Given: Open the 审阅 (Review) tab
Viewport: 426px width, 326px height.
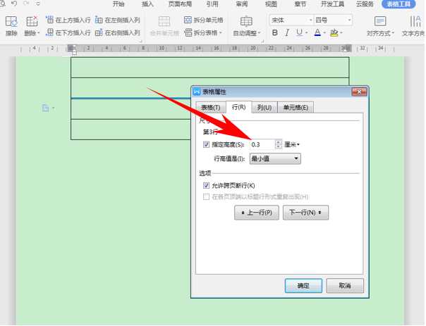Looking at the screenshot, I should pyautogui.click(x=241, y=4).
